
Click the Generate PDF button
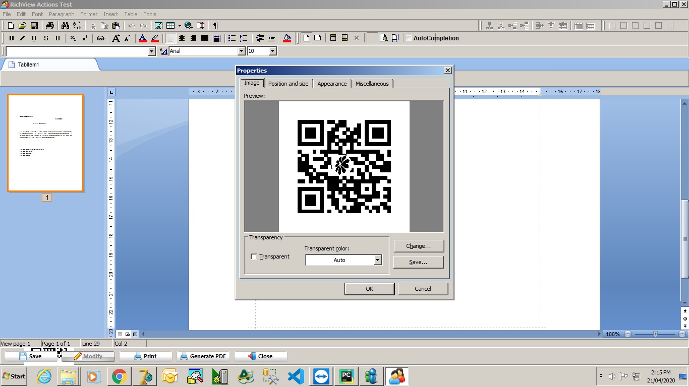pyautogui.click(x=203, y=356)
